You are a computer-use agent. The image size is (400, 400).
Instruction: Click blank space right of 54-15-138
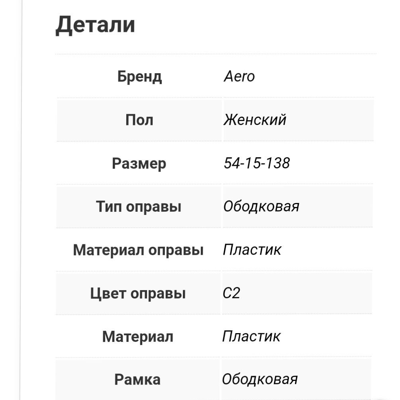point(335,163)
